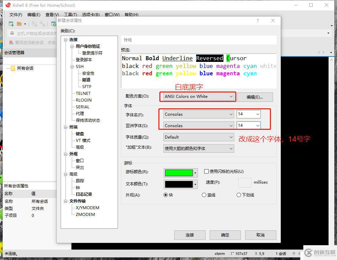Click 所有会话 in session manager
Image resolution: width=337 pixels, height=260 pixels.
click(x=25, y=68)
